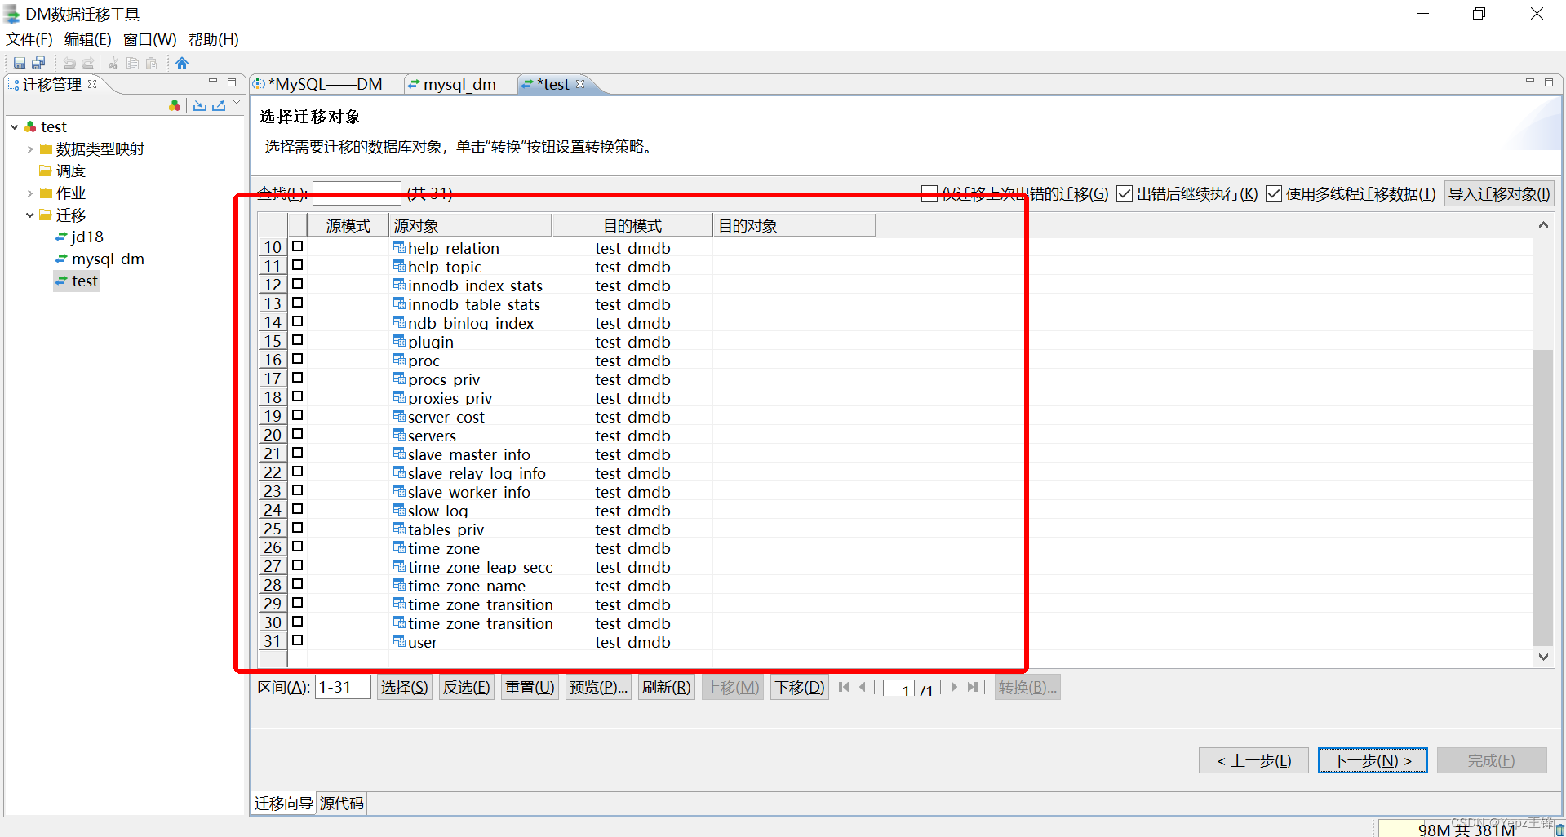Click the table scroll down arrow
This screenshot has height=837, width=1566.
[x=1543, y=657]
